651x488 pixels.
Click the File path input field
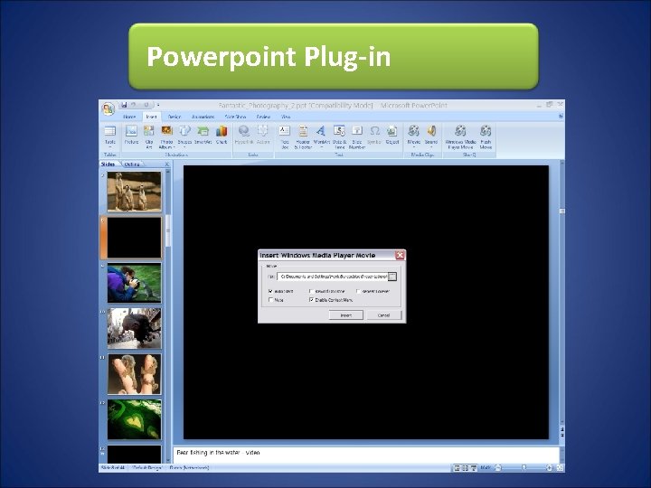pyautogui.click(x=333, y=277)
